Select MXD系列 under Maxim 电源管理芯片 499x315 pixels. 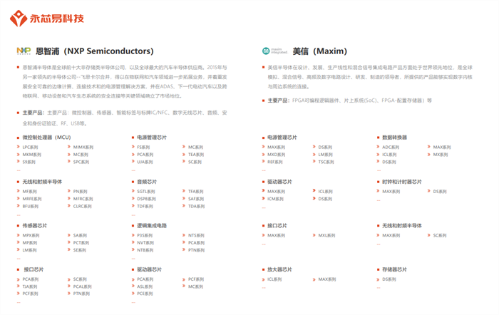click(275, 154)
